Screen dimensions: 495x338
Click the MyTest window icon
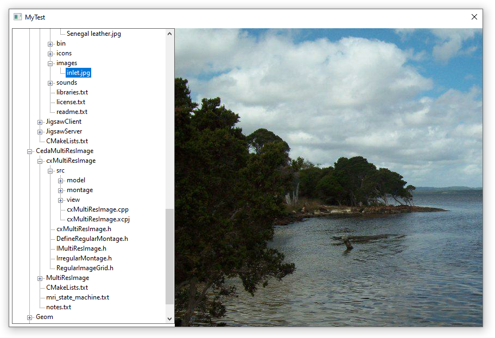point(18,17)
